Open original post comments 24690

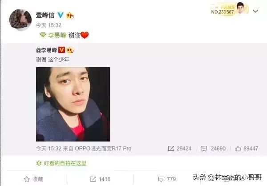point(213,149)
